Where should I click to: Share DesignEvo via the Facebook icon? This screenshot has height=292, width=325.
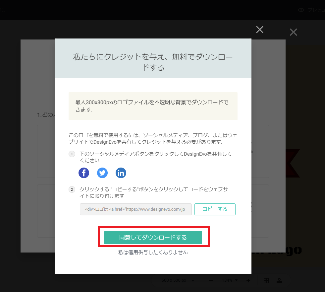pos(84,173)
